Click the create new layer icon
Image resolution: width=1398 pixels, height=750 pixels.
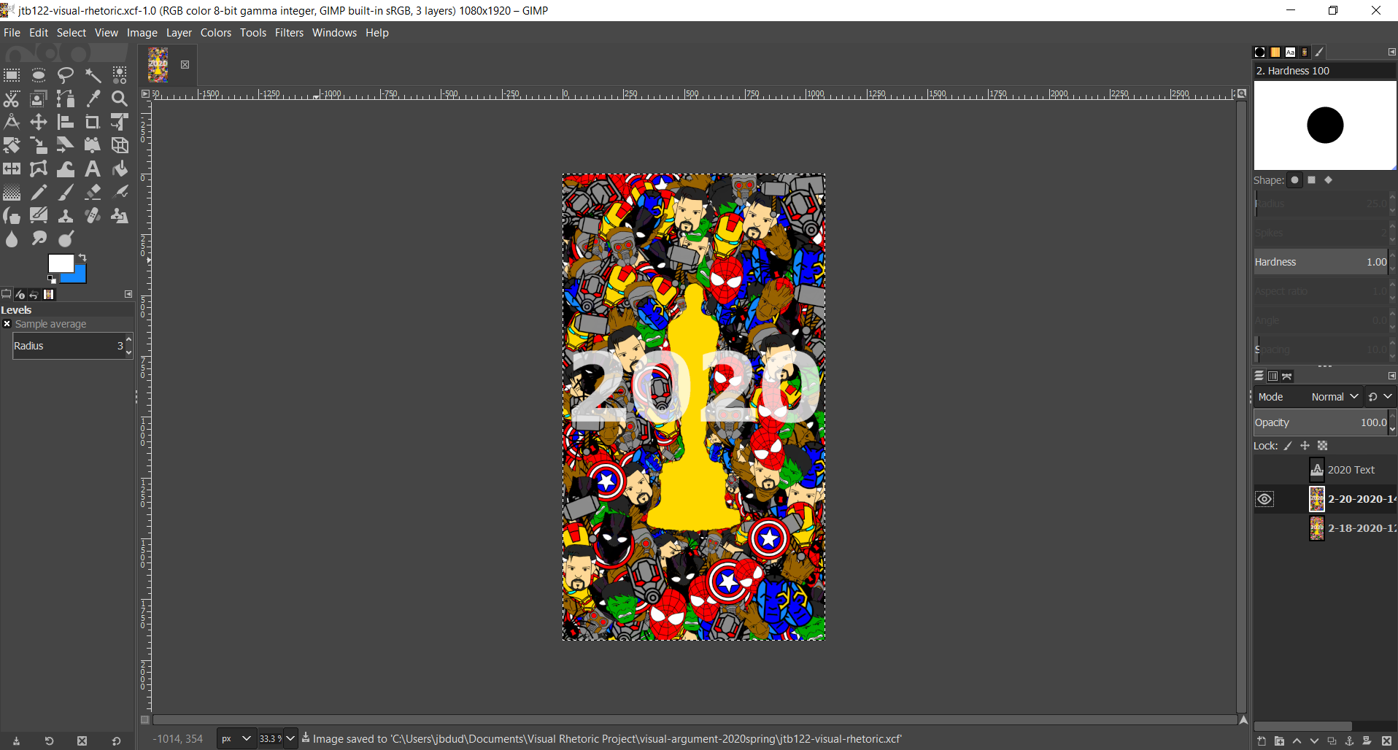click(x=1262, y=741)
